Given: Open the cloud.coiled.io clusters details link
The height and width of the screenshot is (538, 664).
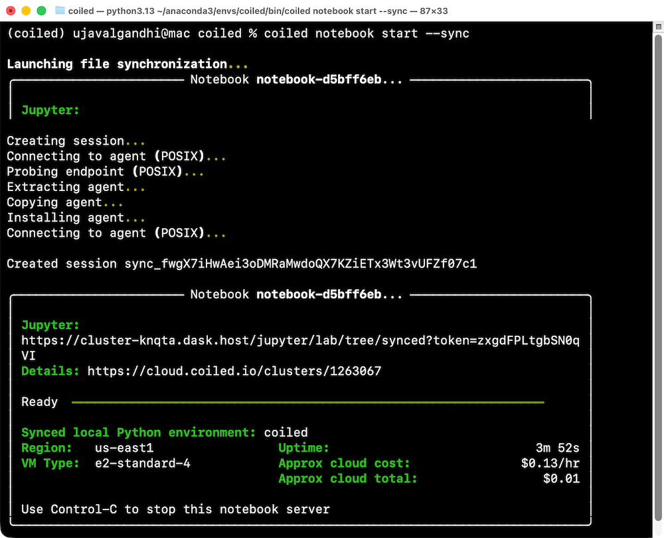Looking at the screenshot, I should (x=234, y=371).
